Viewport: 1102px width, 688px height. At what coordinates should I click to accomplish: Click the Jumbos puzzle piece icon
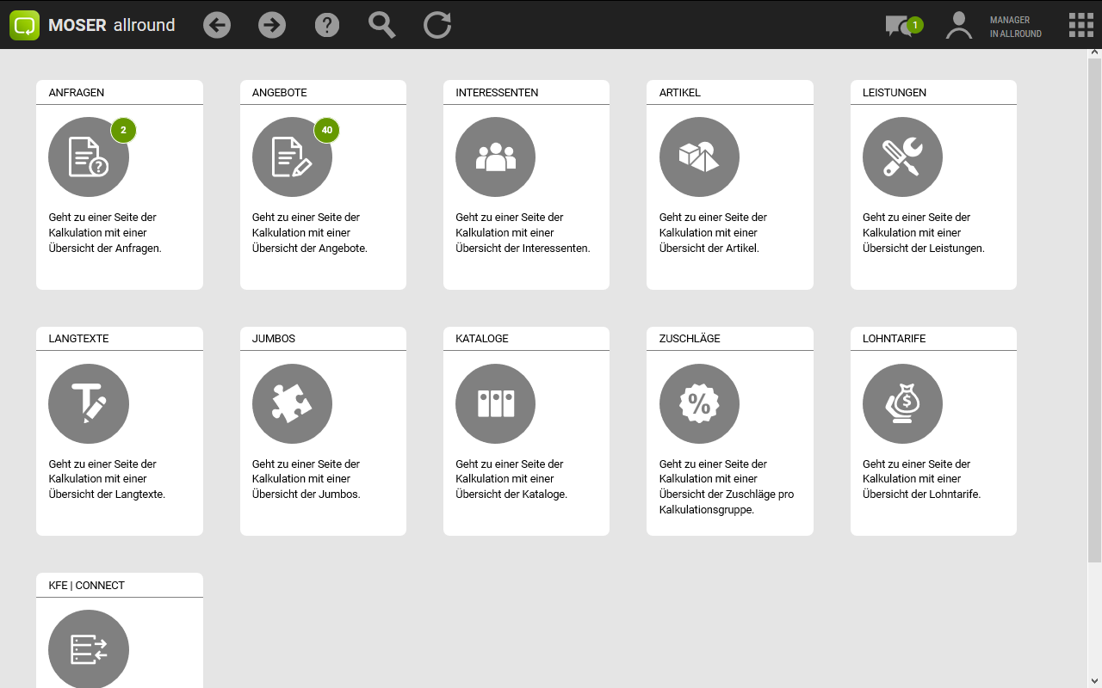[x=292, y=404]
